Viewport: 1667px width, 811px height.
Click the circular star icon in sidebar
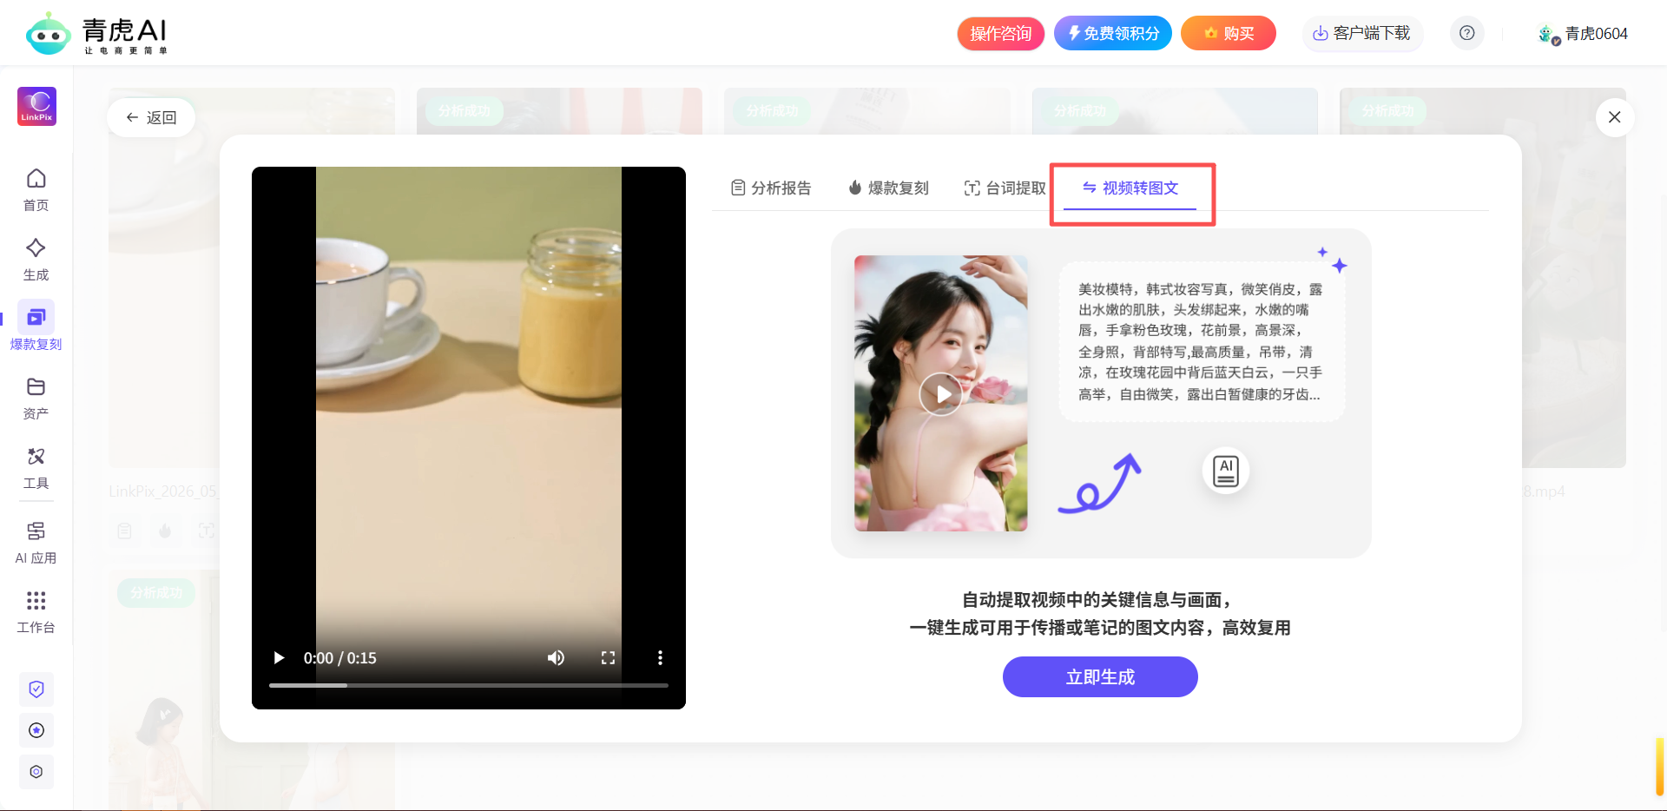36,730
